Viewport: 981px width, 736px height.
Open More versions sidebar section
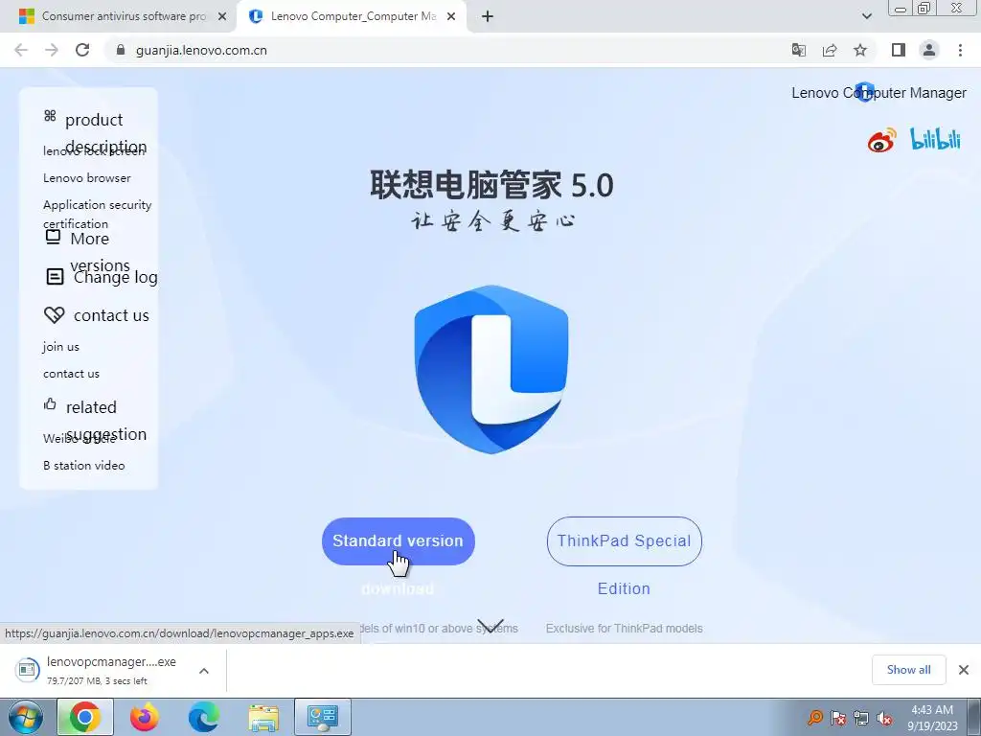100,252
